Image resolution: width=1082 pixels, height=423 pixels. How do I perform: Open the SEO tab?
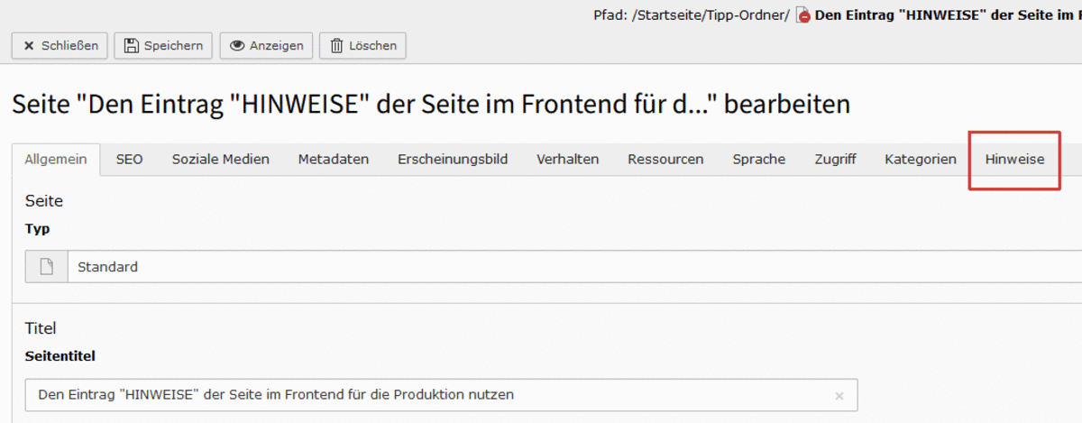[129, 160]
